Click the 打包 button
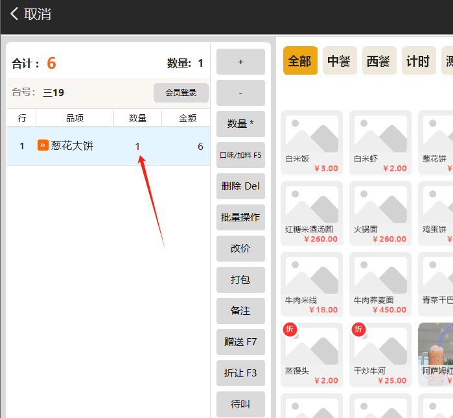Screen dimensions: 453x418 pyautogui.click(x=240, y=280)
